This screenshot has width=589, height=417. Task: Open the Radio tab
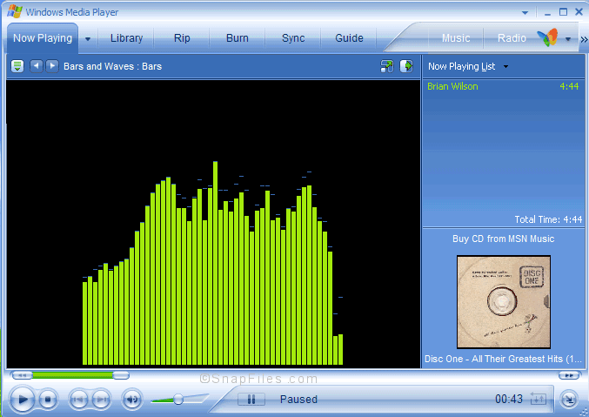(x=512, y=38)
